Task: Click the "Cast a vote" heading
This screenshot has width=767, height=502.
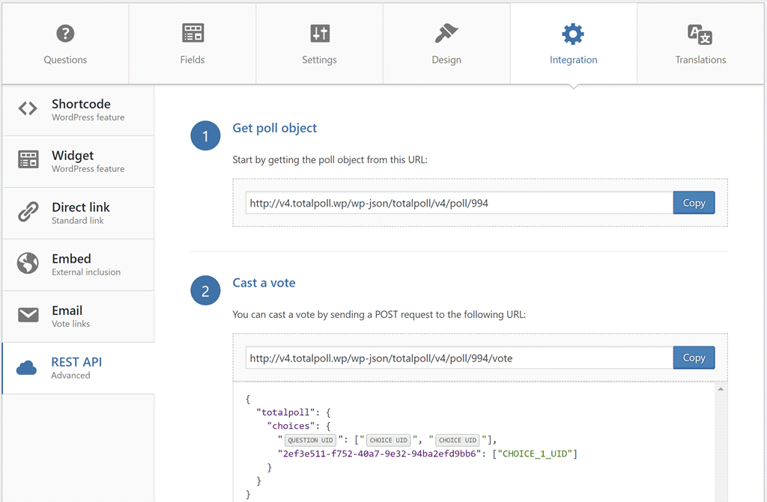Action: point(264,283)
